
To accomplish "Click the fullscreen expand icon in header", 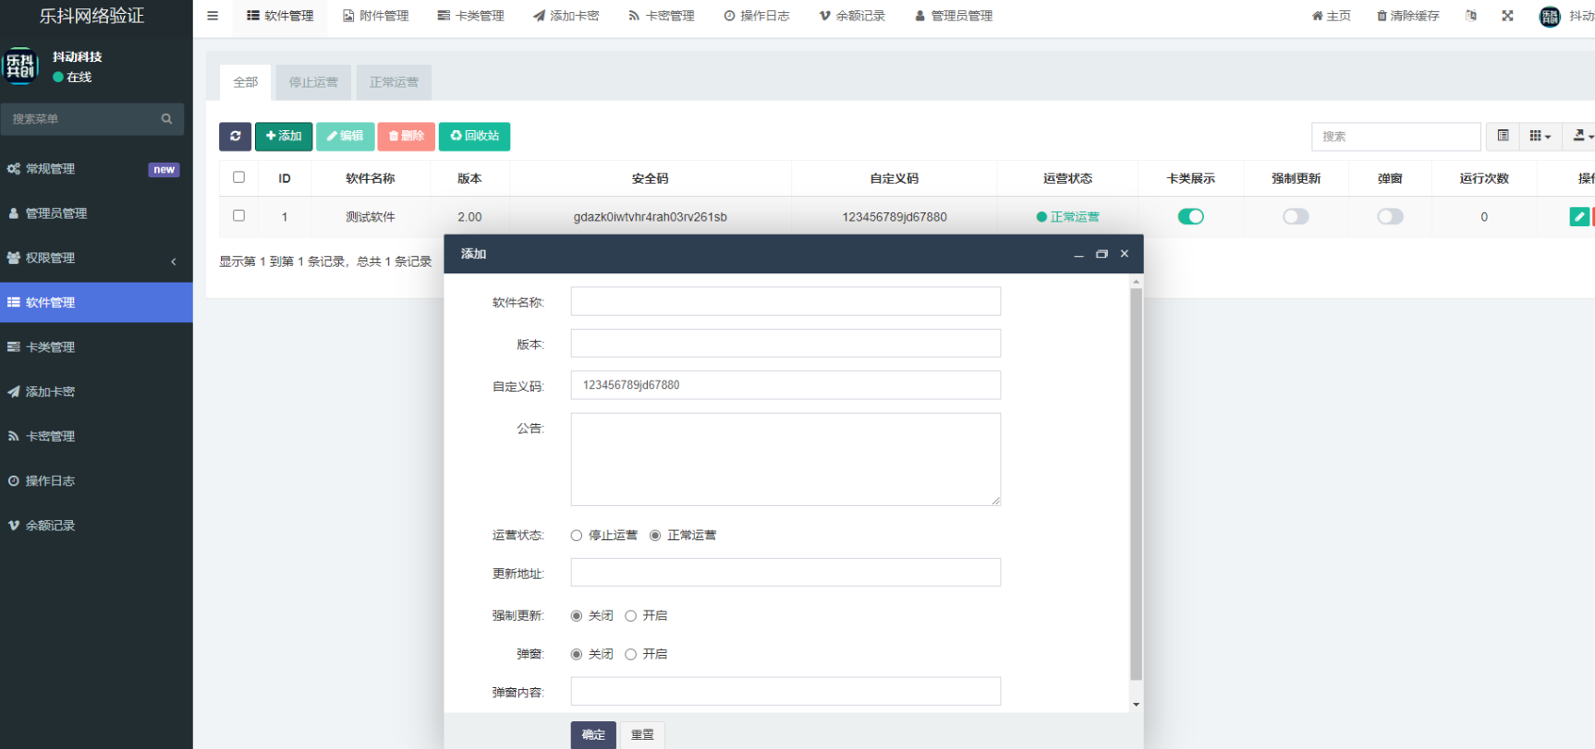I will tap(1507, 16).
